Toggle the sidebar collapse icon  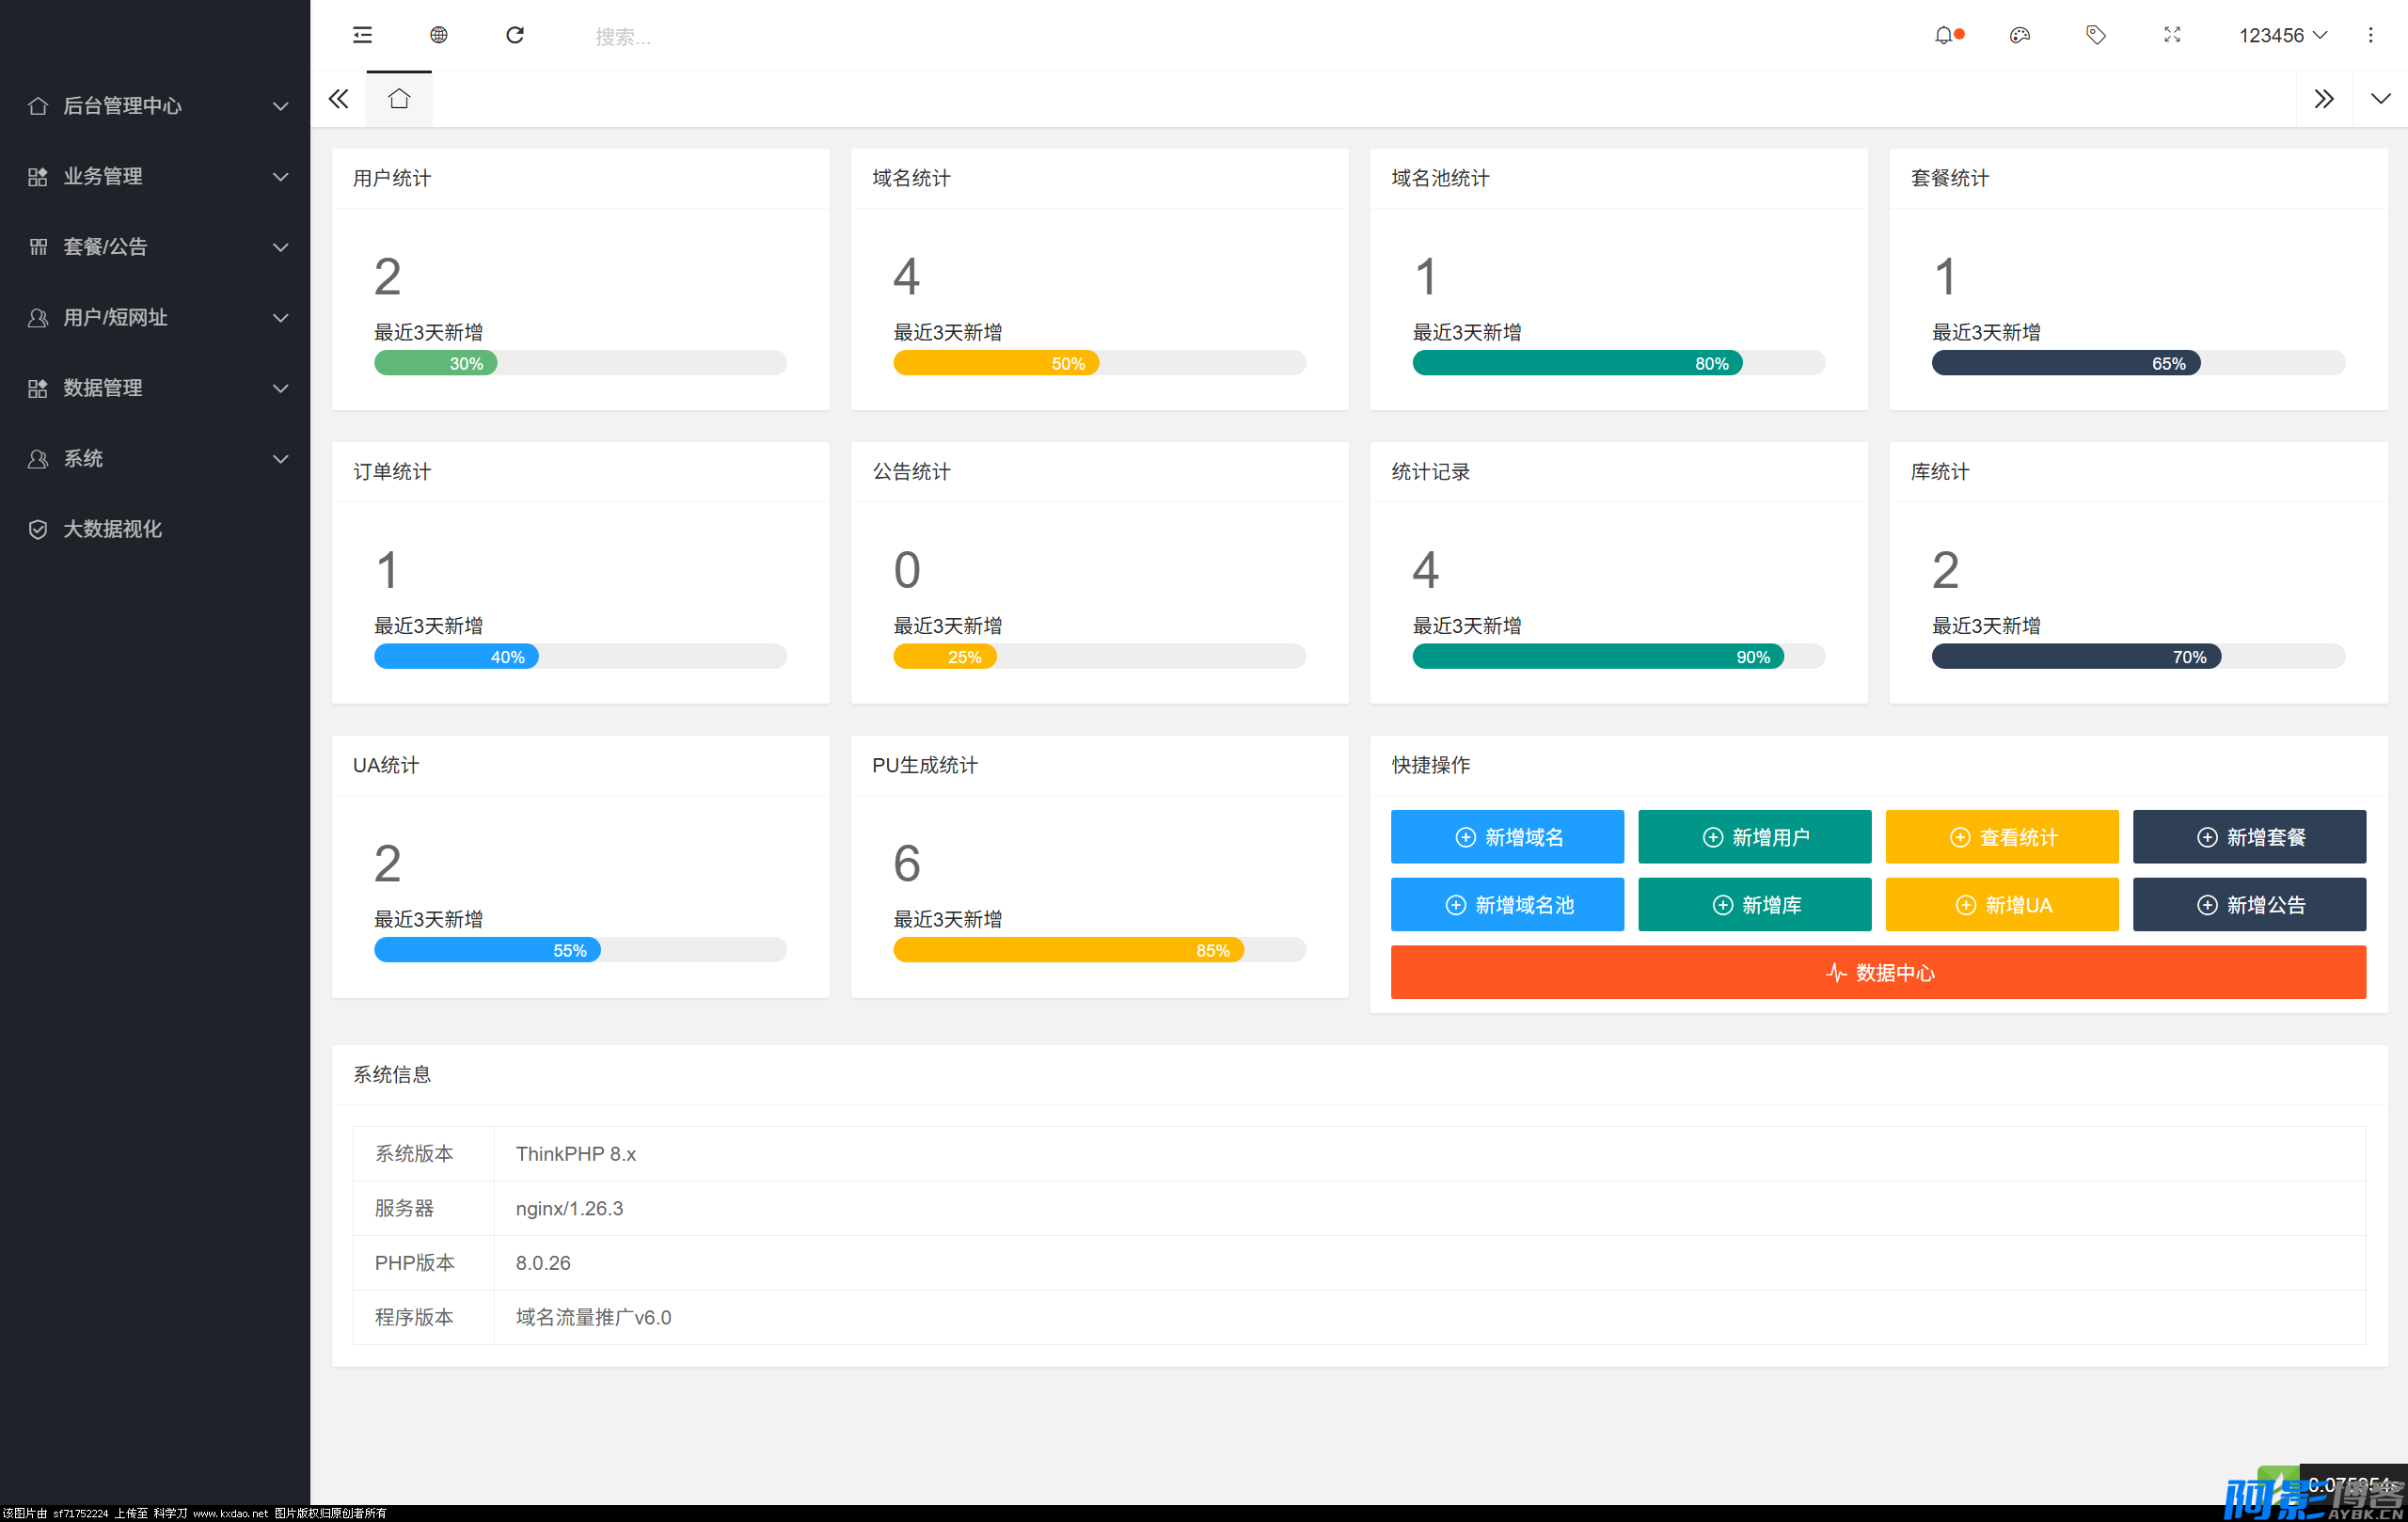pos(362,35)
